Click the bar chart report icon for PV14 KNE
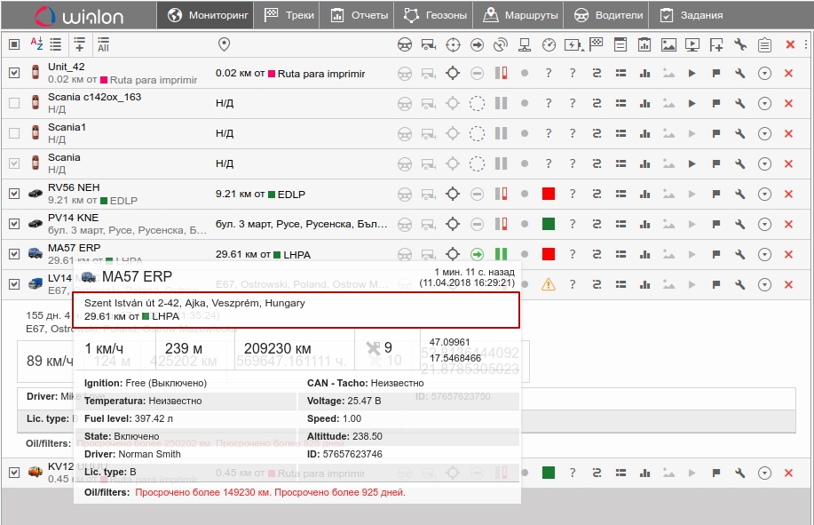 pos(644,224)
